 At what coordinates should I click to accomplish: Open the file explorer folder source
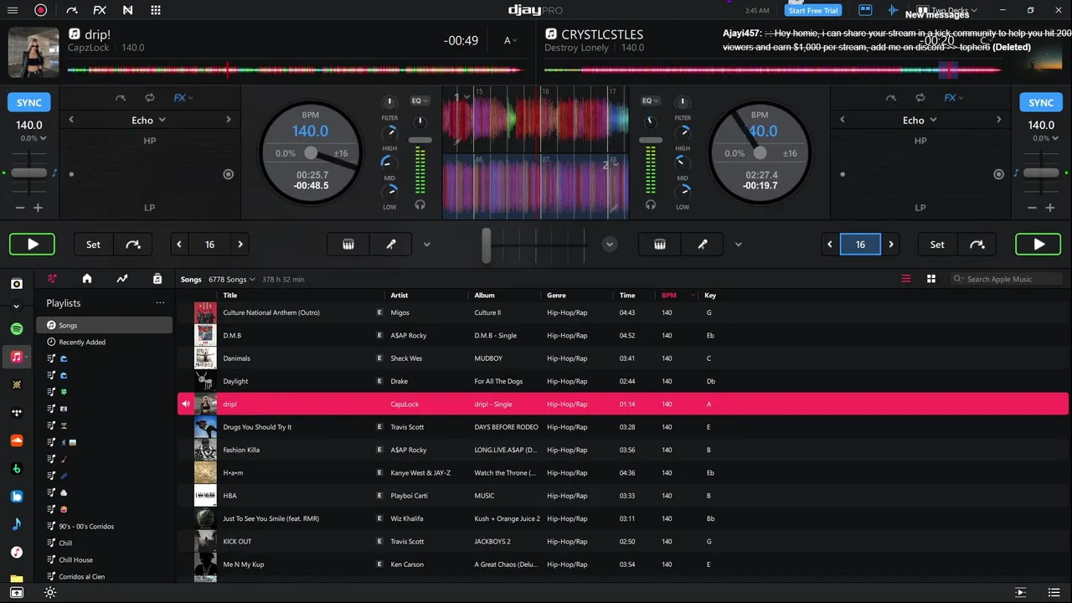(16, 578)
